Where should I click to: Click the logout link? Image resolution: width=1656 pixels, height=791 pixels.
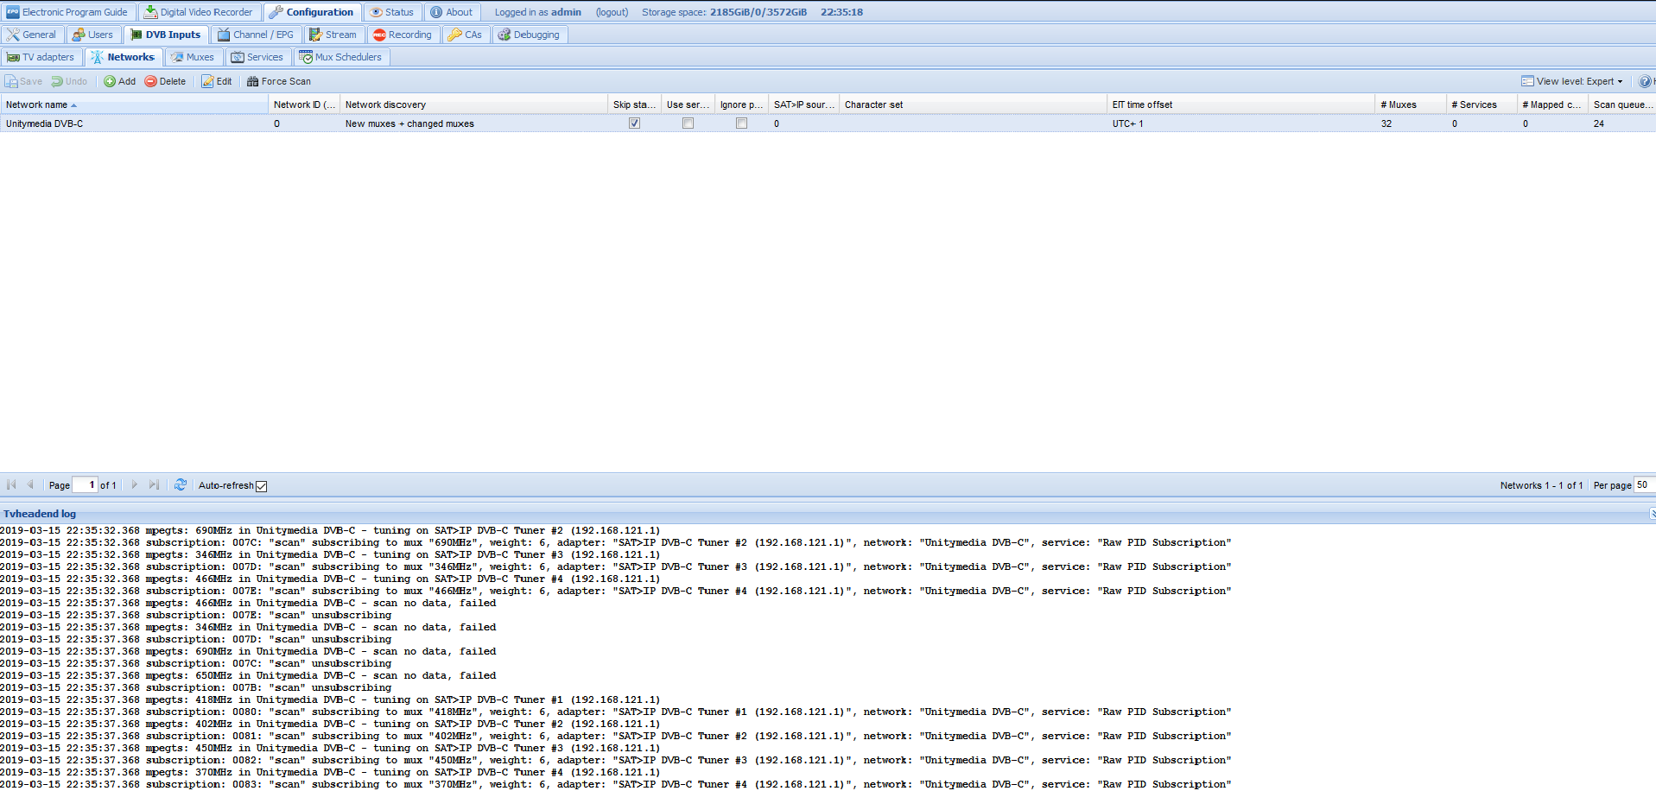612,12
